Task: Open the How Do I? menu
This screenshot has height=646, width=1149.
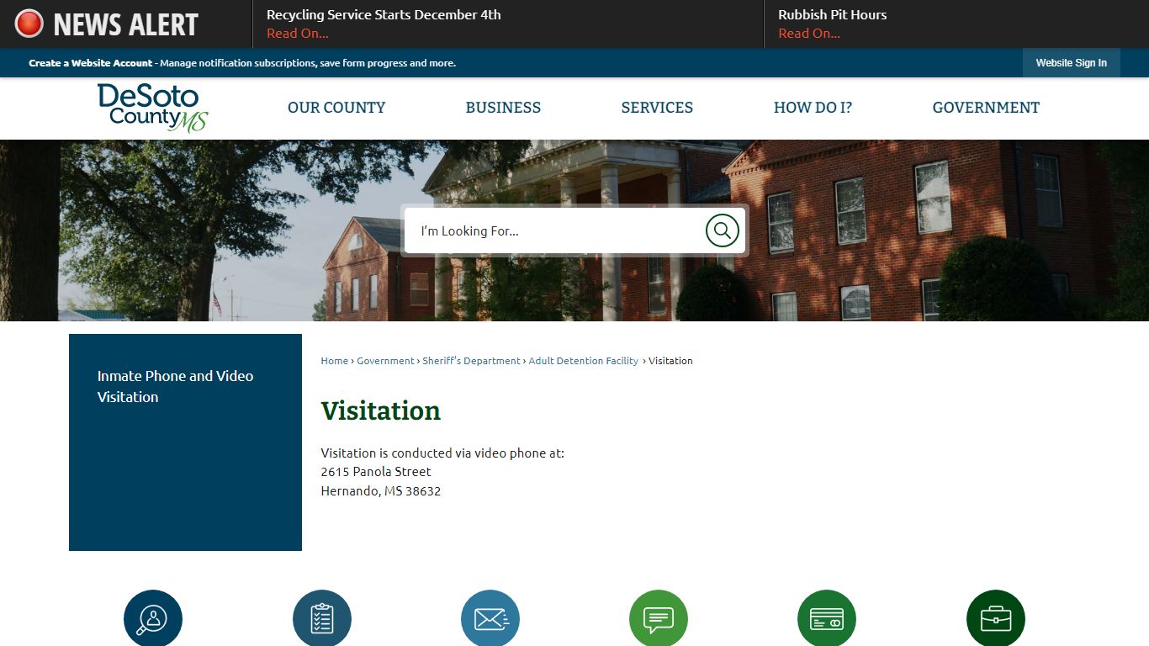Action: pos(813,108)
